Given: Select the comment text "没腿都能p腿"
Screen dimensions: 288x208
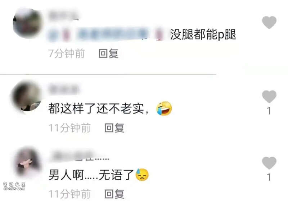Looking at the screenshot, I should 203,34.
